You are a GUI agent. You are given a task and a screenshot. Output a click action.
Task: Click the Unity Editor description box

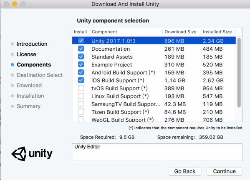pyautogui.click(x=157, y=153)
